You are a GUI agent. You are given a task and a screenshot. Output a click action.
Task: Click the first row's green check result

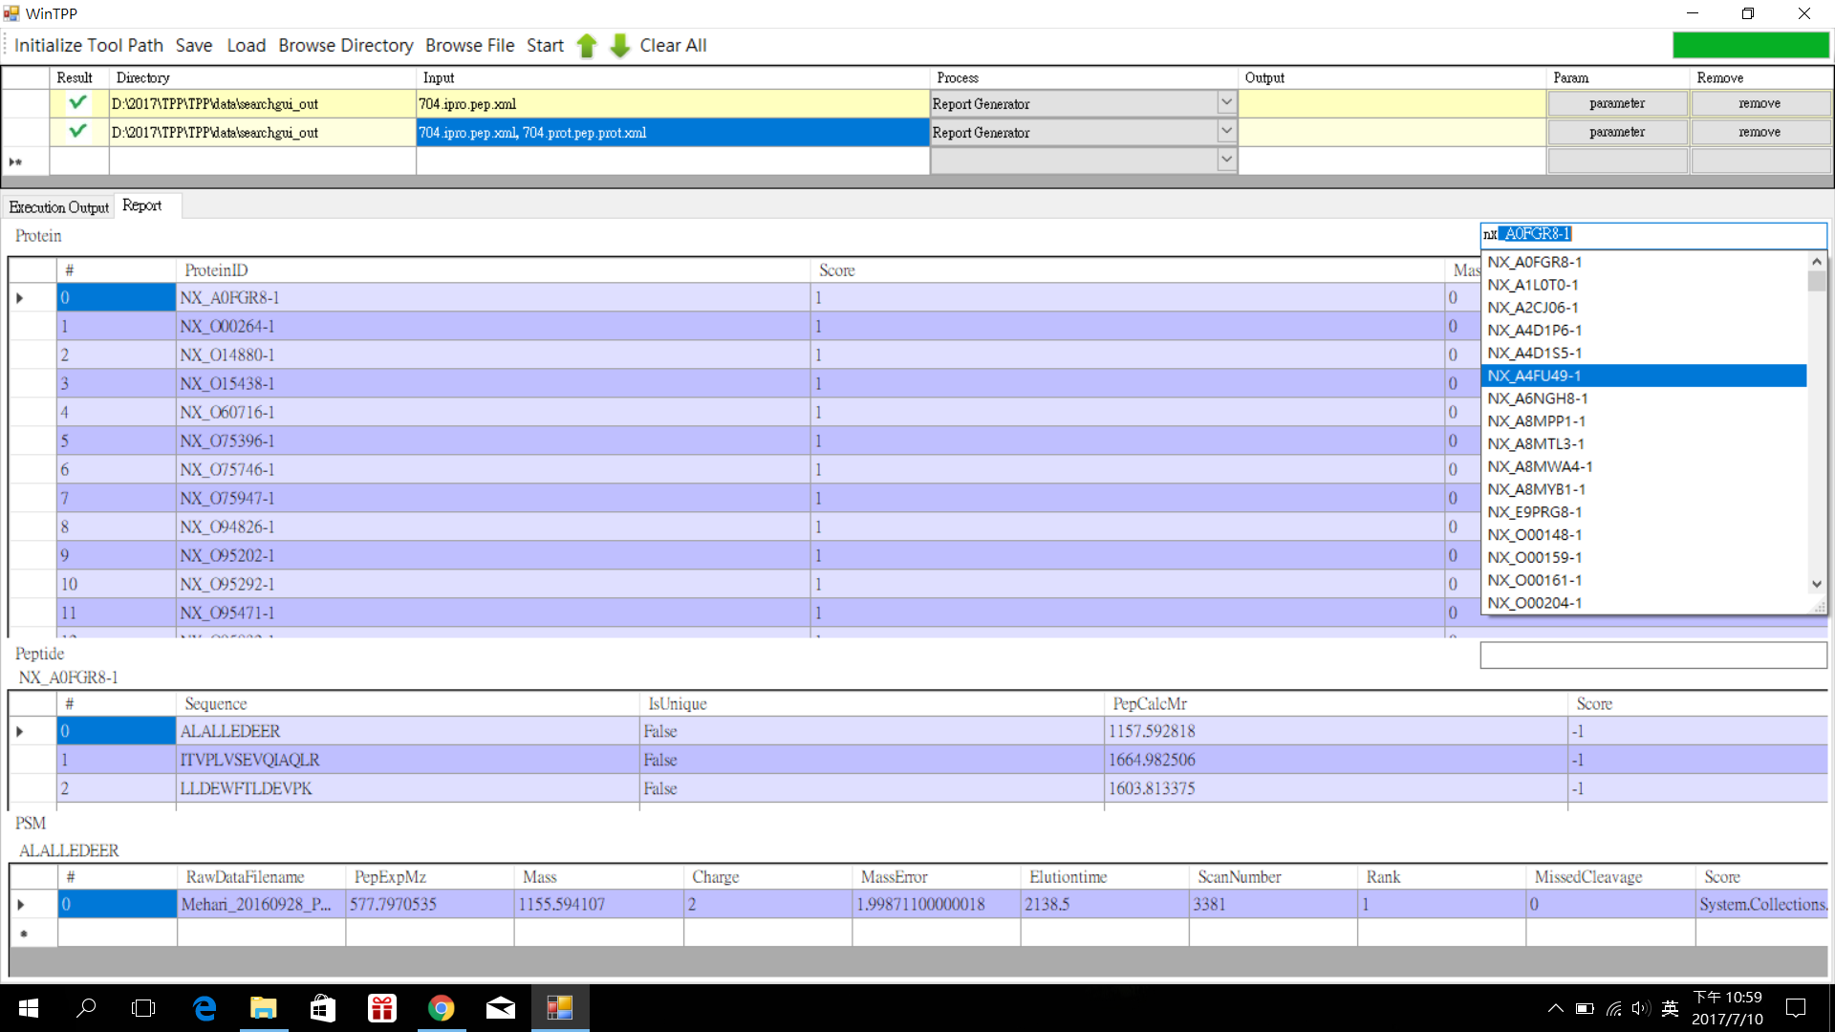click(x=78, y=102)
